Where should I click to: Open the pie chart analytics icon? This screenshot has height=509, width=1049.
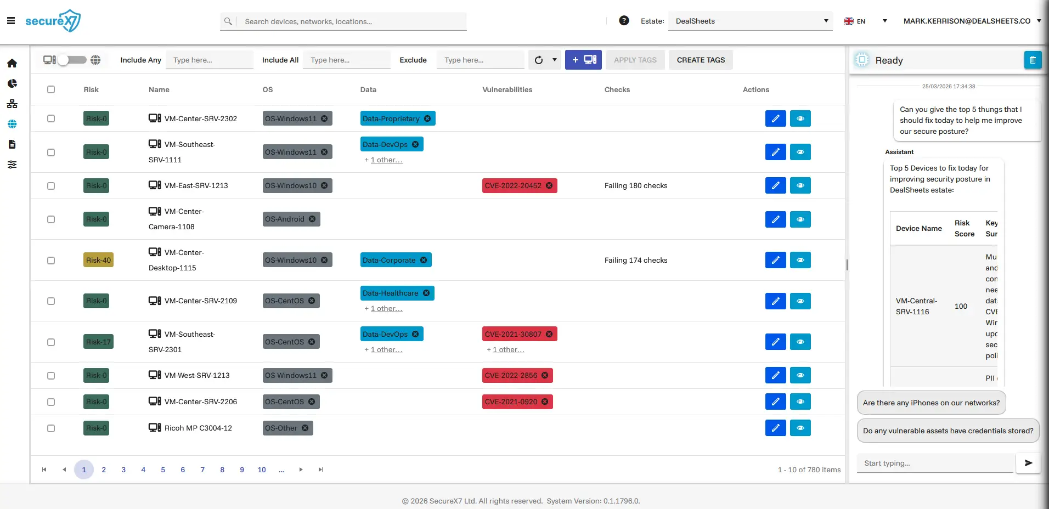pyautogui.click(x=12, y=83)
